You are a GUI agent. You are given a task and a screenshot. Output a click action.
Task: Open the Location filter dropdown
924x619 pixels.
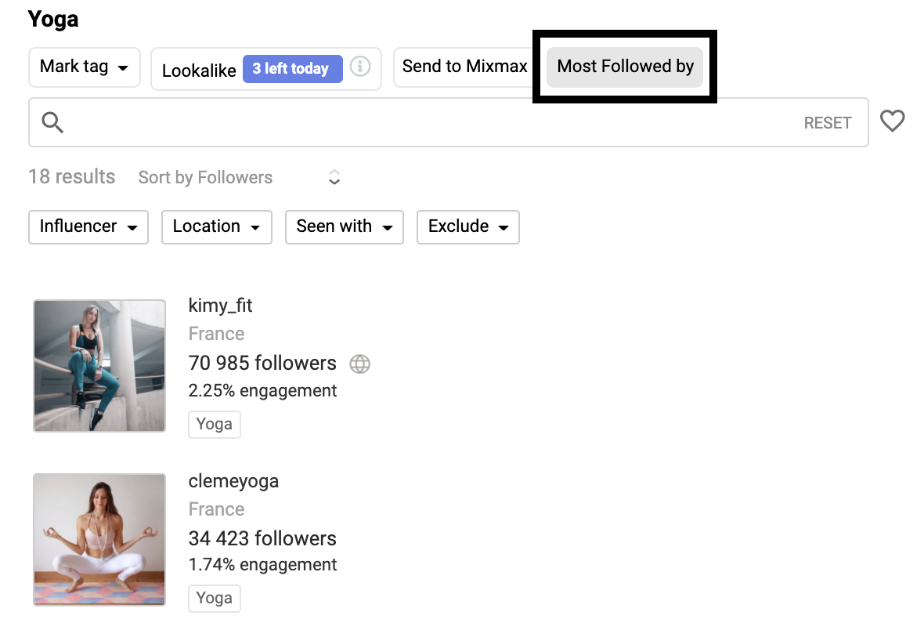(217, 227)
